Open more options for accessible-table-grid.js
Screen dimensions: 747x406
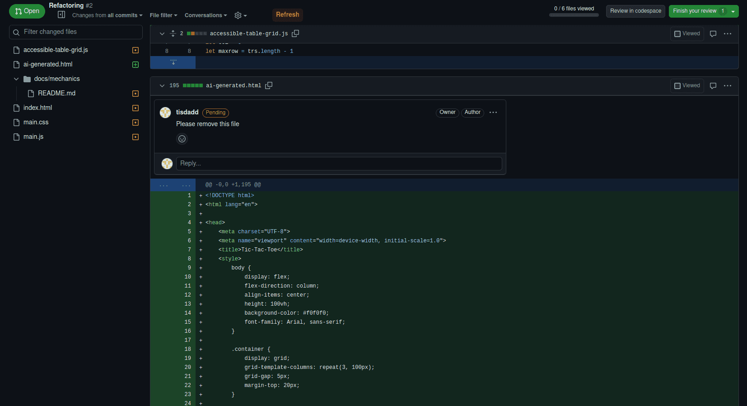[x=728, y=34]
